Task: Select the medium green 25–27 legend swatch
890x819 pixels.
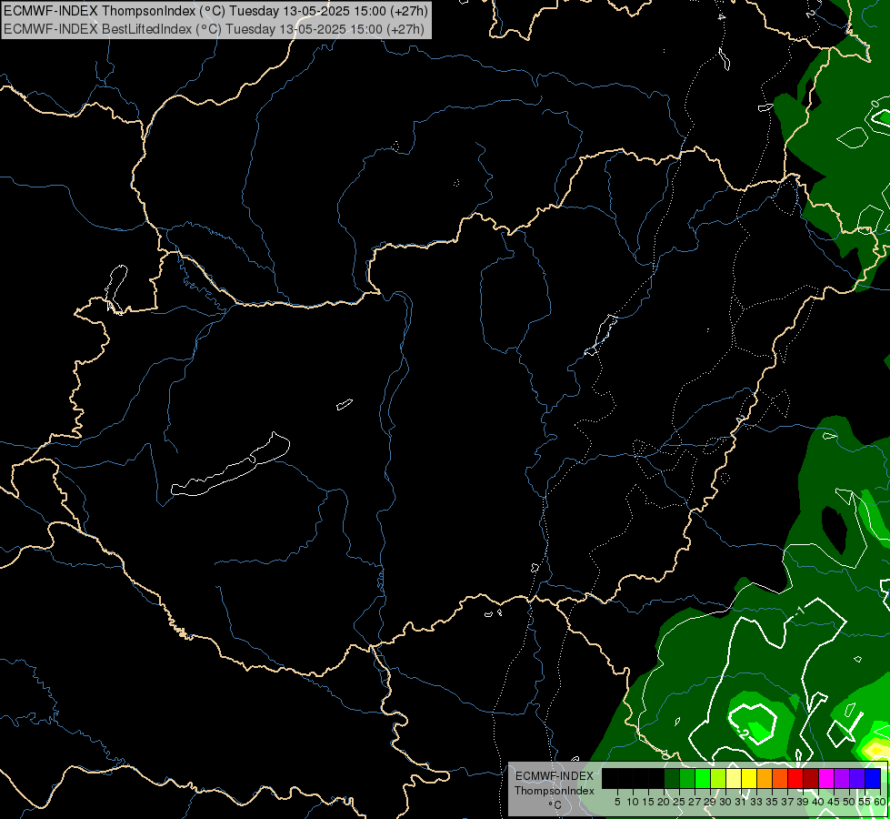Action: [x=687, y=778]
